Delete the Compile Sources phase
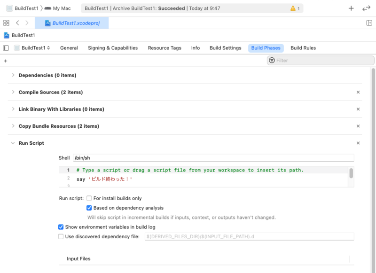The width and height of the screenshot is (376, 273). point(358,92)
